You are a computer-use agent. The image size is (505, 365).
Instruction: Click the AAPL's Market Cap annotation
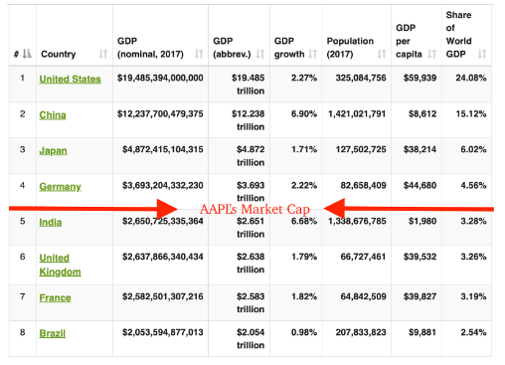point(254,209)
